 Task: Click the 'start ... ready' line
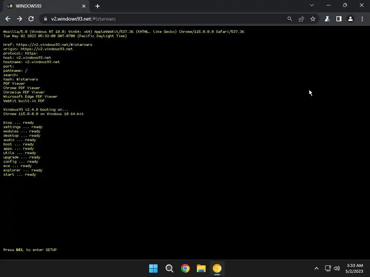[20, 175]
